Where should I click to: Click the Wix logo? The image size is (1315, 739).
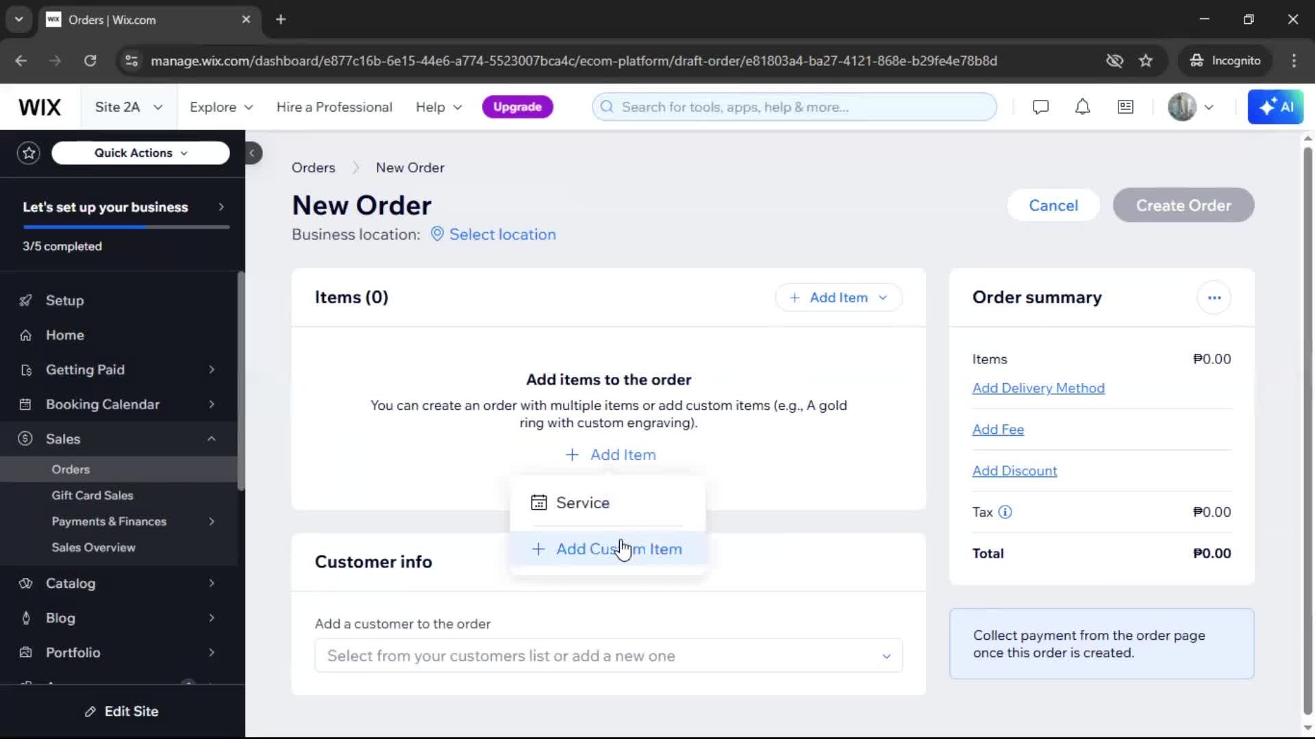click(x=40, y=107)
